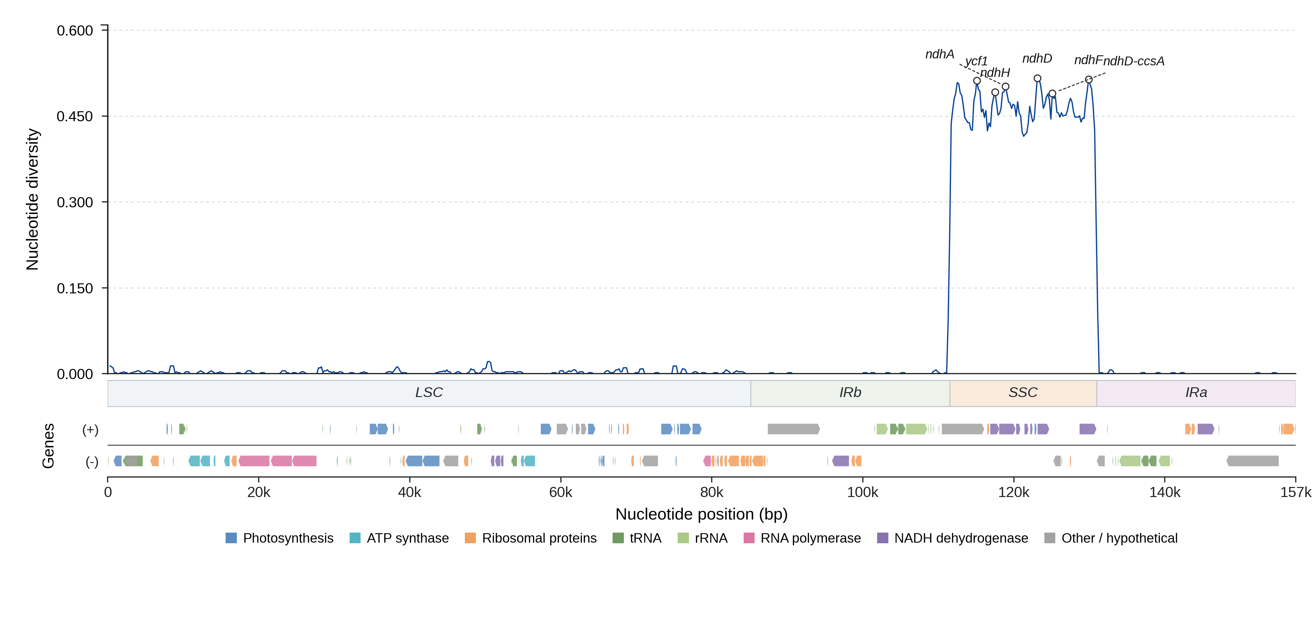Click the ndhD-ccsA peak circle marker
This screenshot has width=1314, height=639.
pos(1052,93)
